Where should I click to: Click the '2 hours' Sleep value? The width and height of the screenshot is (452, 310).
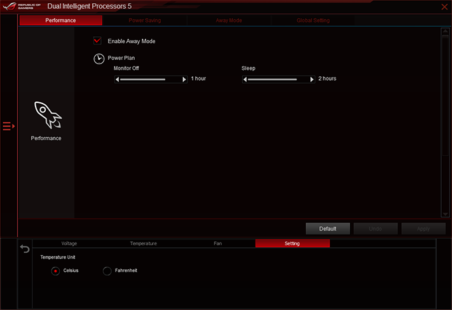[327, 78]
